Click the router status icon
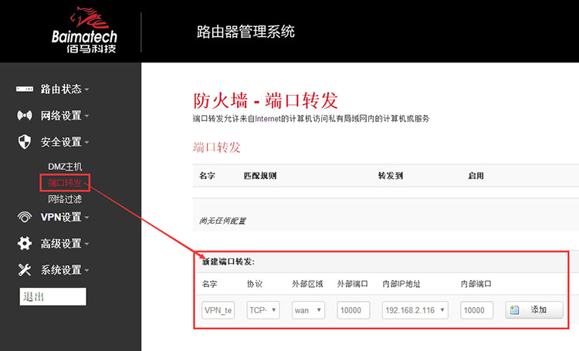 coord(25,89)
